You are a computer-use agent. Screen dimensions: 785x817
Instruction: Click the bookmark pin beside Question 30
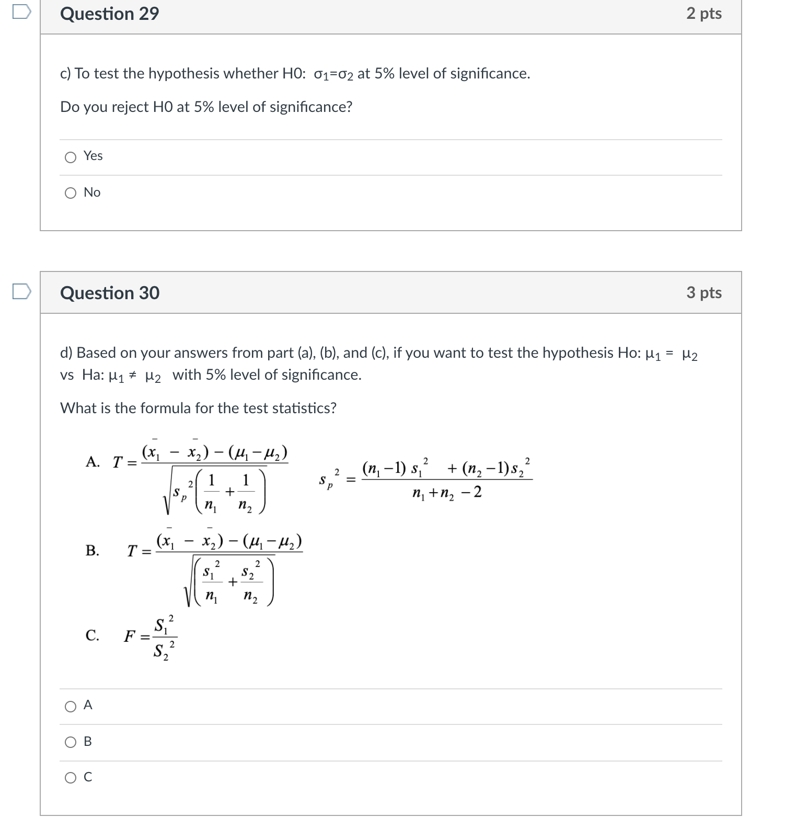21,292
